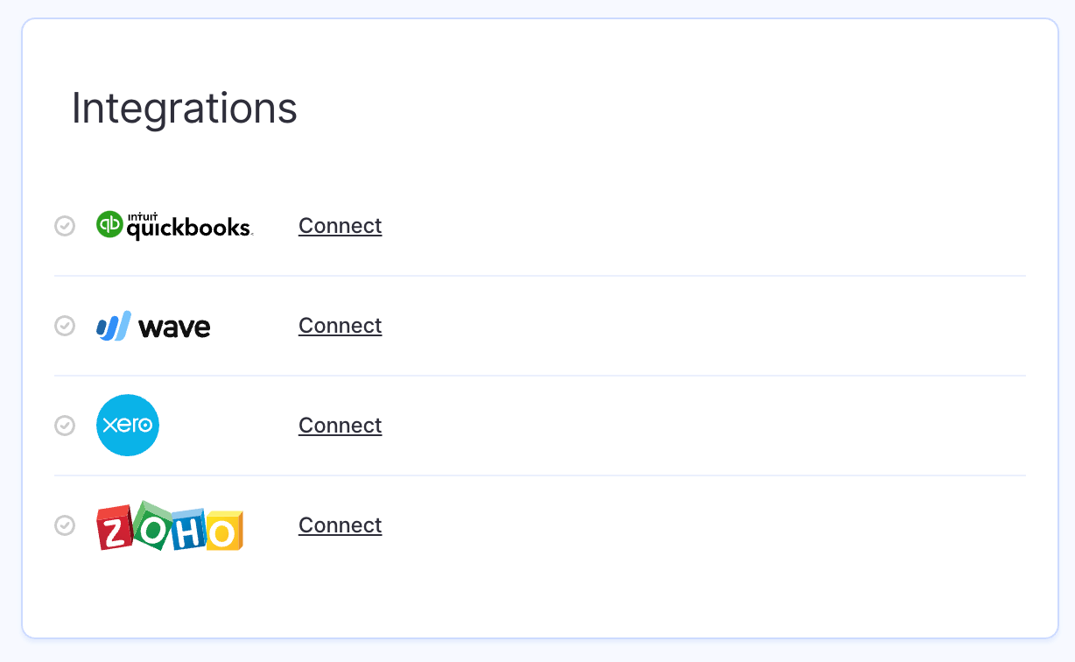Open the Connect link for Xero

coord(340,425)
